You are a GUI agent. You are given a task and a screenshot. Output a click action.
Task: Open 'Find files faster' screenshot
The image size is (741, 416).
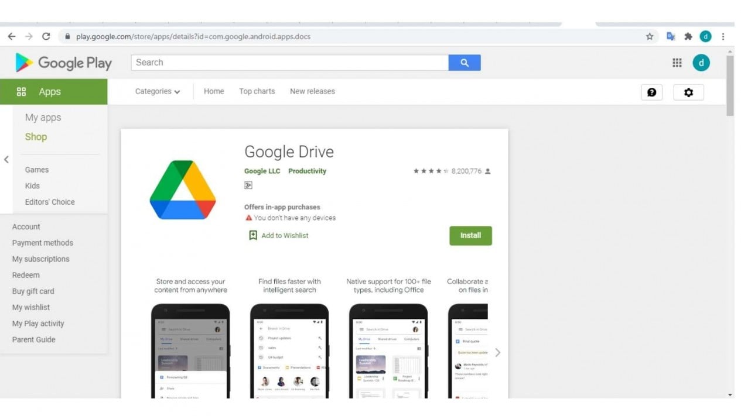tap(289, 338)
